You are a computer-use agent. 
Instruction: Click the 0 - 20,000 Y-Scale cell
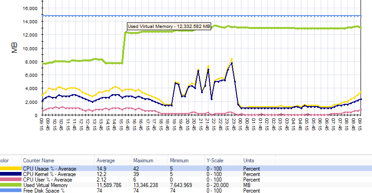(x=219, y=185)
